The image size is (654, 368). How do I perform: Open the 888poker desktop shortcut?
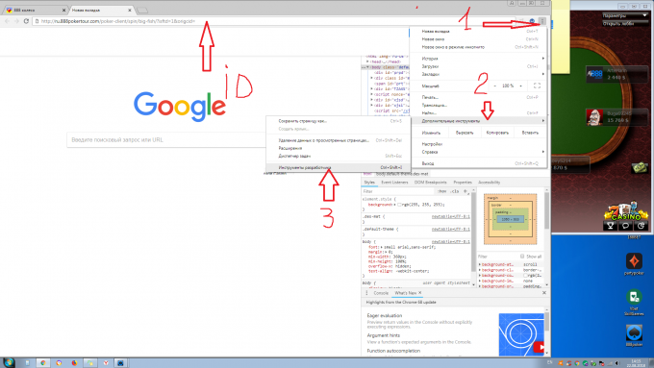click(x=634, y=335)
